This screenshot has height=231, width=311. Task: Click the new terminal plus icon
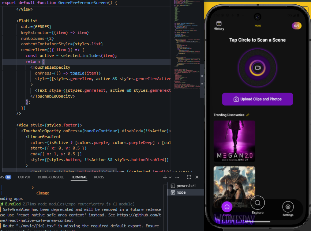(x=164, y=177)
